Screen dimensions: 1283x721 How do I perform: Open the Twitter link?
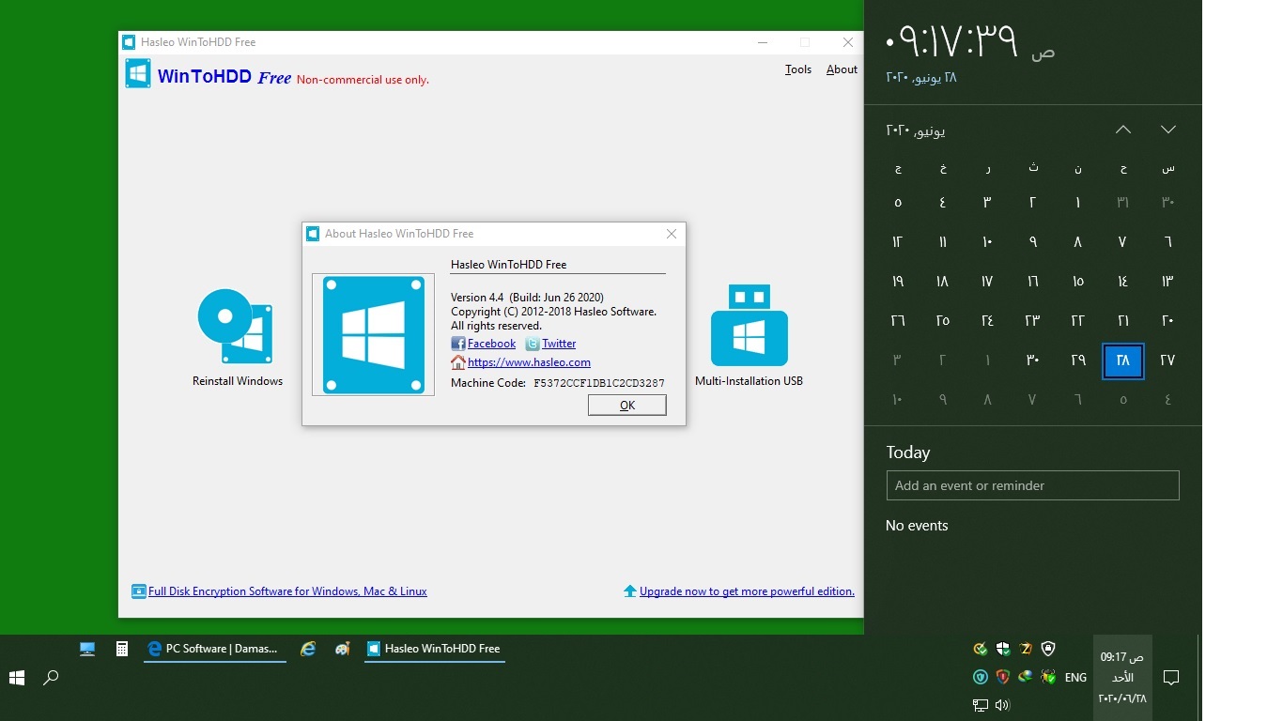[x=559, y=344]
